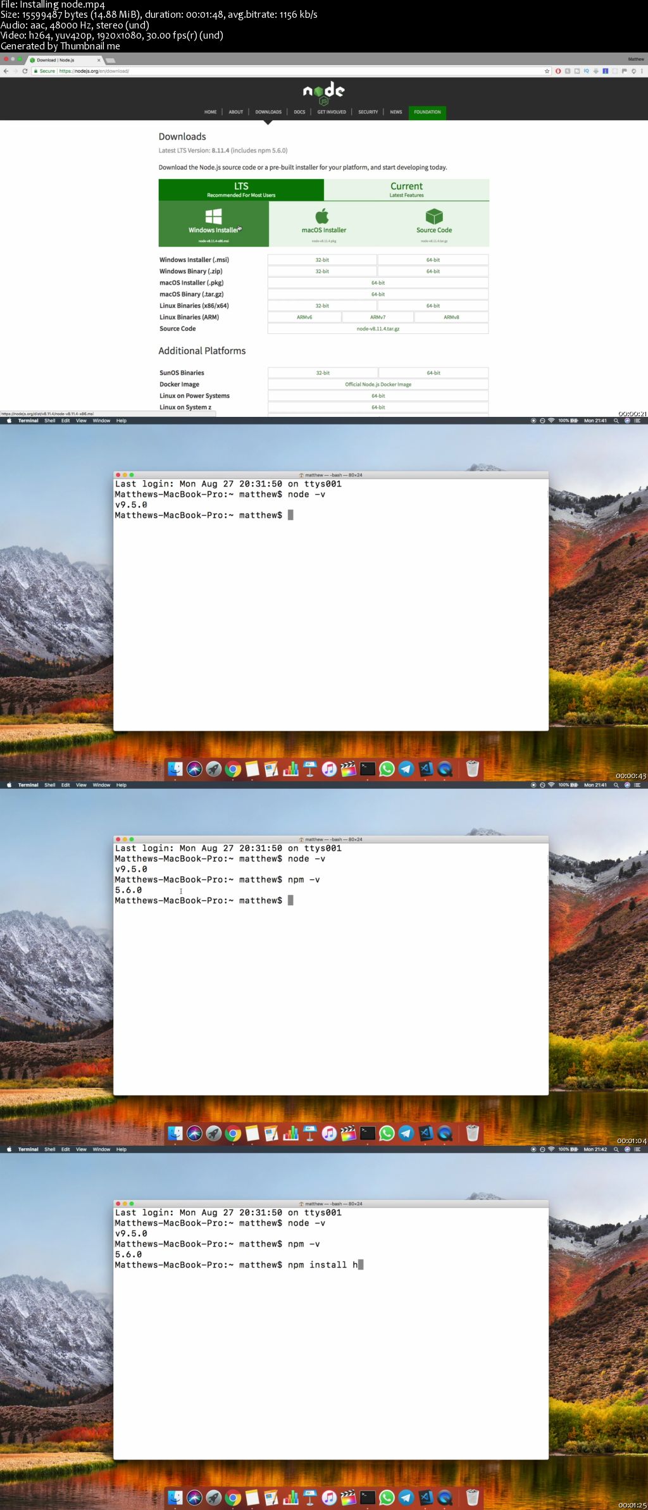Download Linux Binaries (x86/x64) 32-bit
Image resolution: width=648 pixels, height=1510 pixels.
[x=322, y=306]
